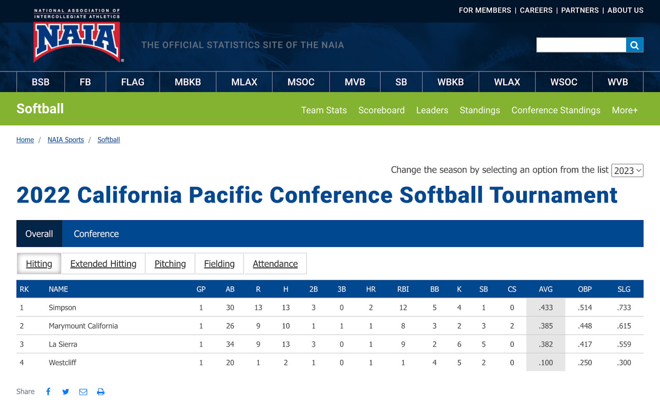This screenshot has width=660, height=413.
Task: Click into the site search field
Action: (581, 45)
